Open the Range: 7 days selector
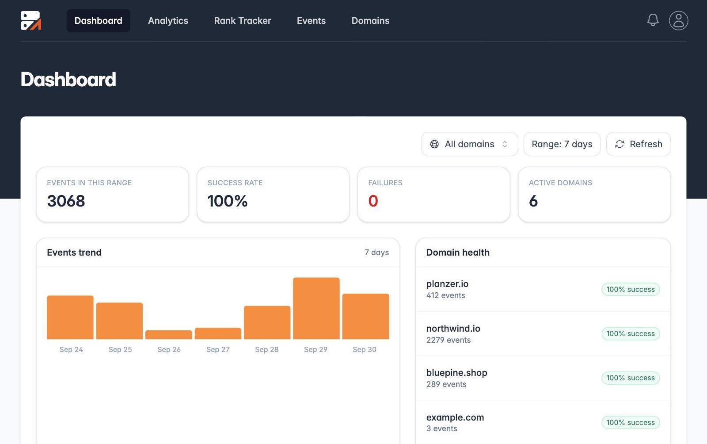The image size is (707, 444). click(562, 144)
